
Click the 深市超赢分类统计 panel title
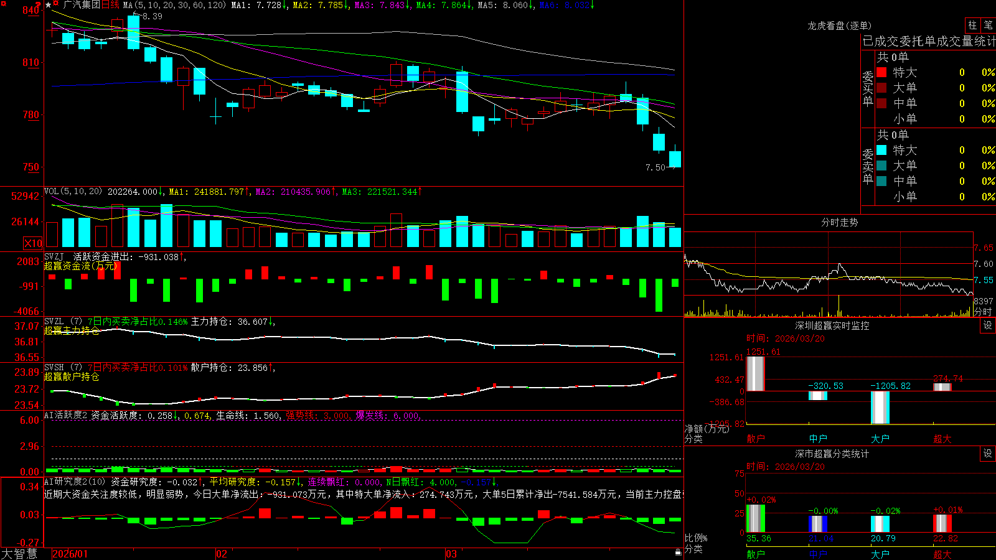point(832,454)
